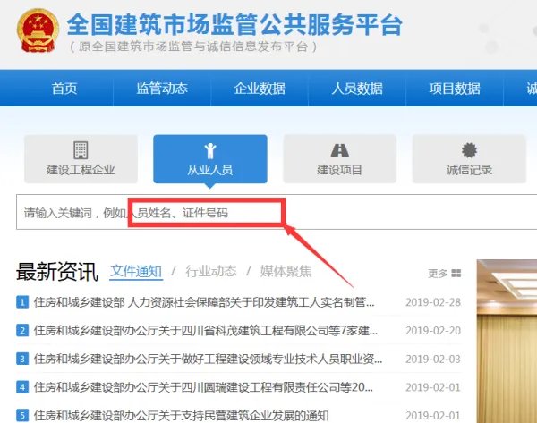537x423 pixels.
Task: Switch to 建设项目 search tab
Action: point(339,159)
